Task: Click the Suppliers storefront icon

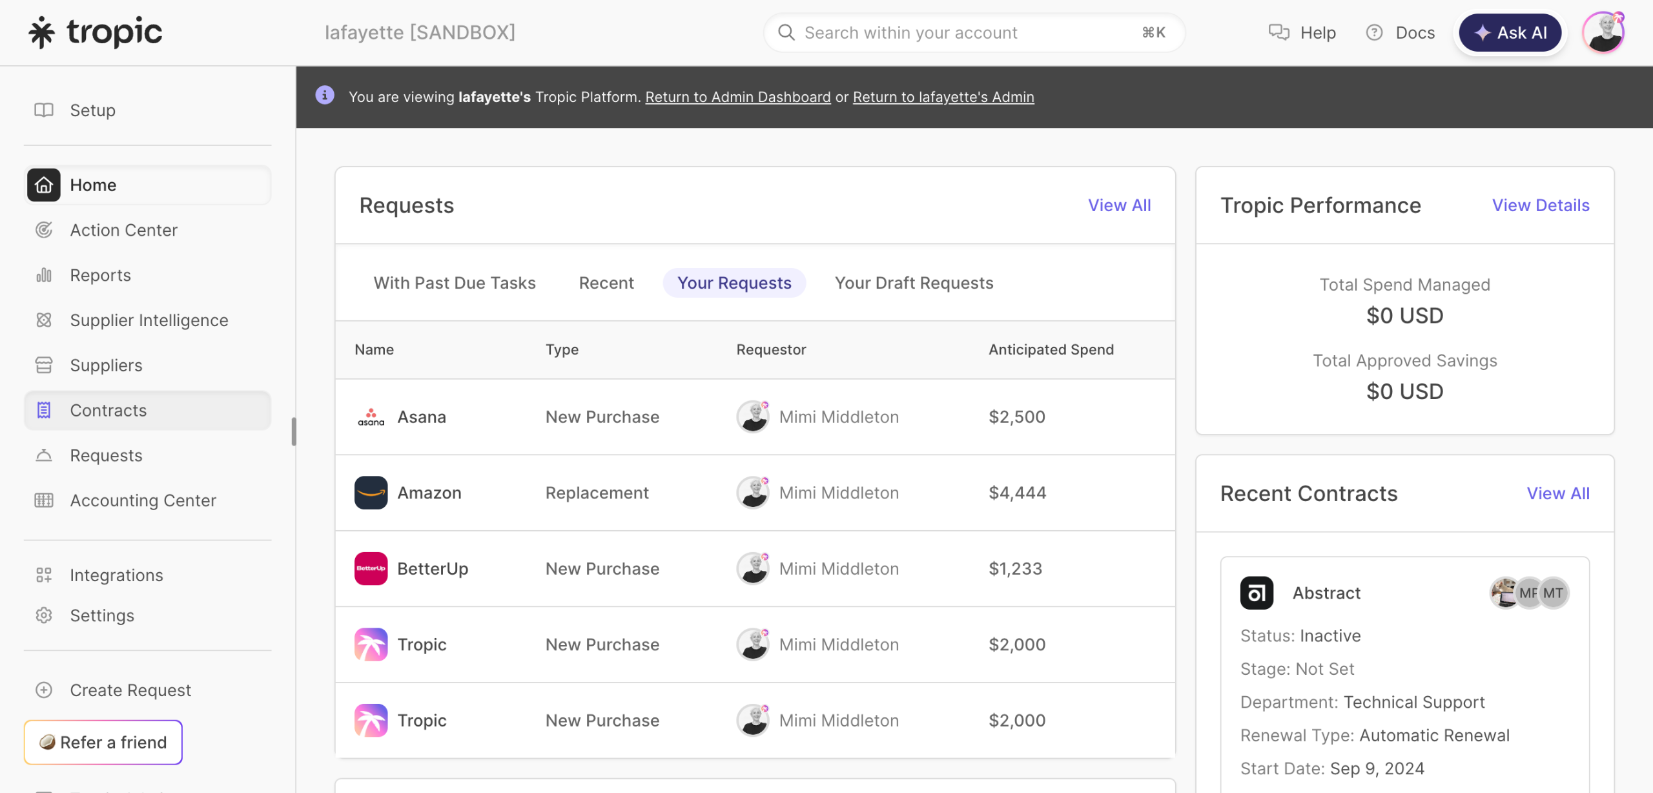Action: (x=44, y=366)
